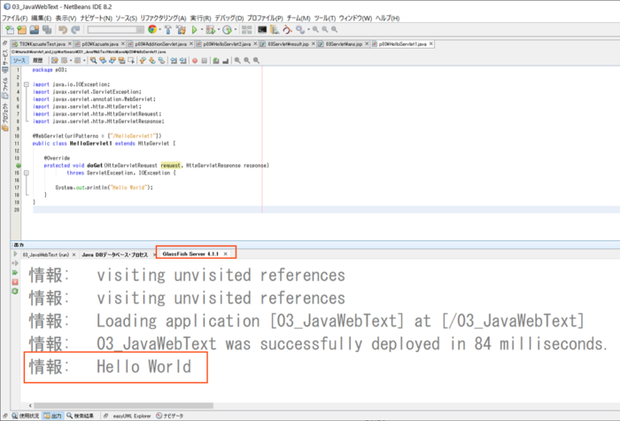Click the Redo arrow icon
Image resolution: width=620 pixels, height=421 pixels.
pos(75,29)
